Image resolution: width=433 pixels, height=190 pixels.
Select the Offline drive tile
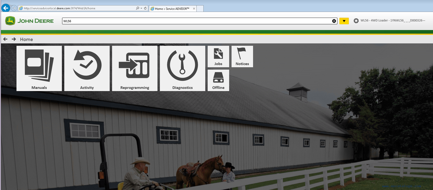tap(218, 80)
